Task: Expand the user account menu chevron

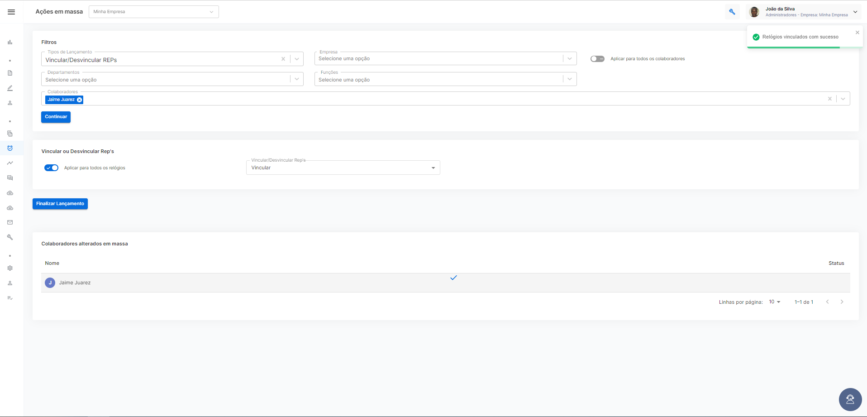Action: tap(855, 12)
